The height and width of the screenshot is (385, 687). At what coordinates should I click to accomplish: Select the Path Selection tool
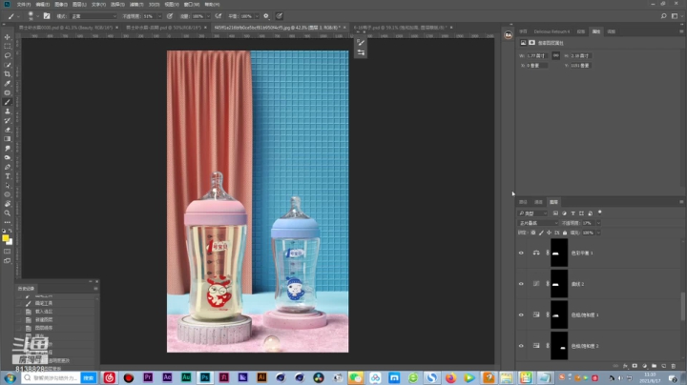(x=8, y=186)
